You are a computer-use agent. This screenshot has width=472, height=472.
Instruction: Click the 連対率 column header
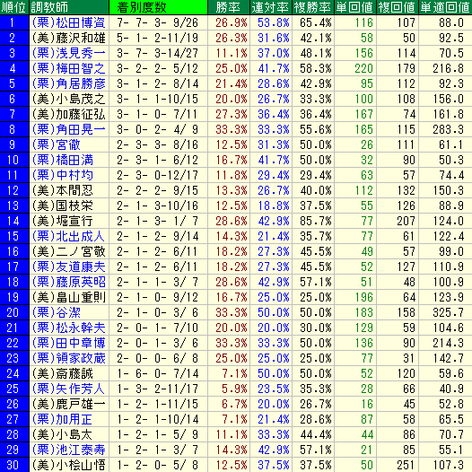[271, 7]
